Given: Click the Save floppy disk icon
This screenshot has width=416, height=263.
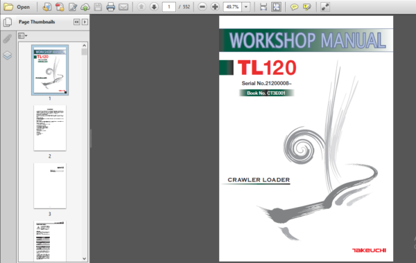Looking at the screenshot, I should coord(98,7).
